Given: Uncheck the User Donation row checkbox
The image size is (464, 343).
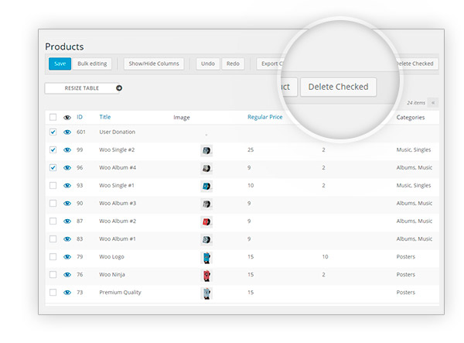Looking at the screenshot, I should tap(53, 132).
